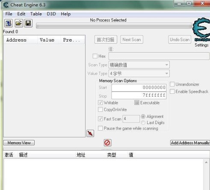Open Settings under the logo
Screen dimensions: 210x190
click(x=201, y=45)
